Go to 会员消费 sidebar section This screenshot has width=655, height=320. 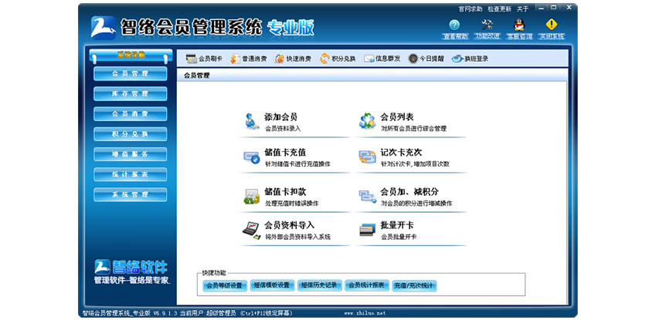tap(131, 114)
